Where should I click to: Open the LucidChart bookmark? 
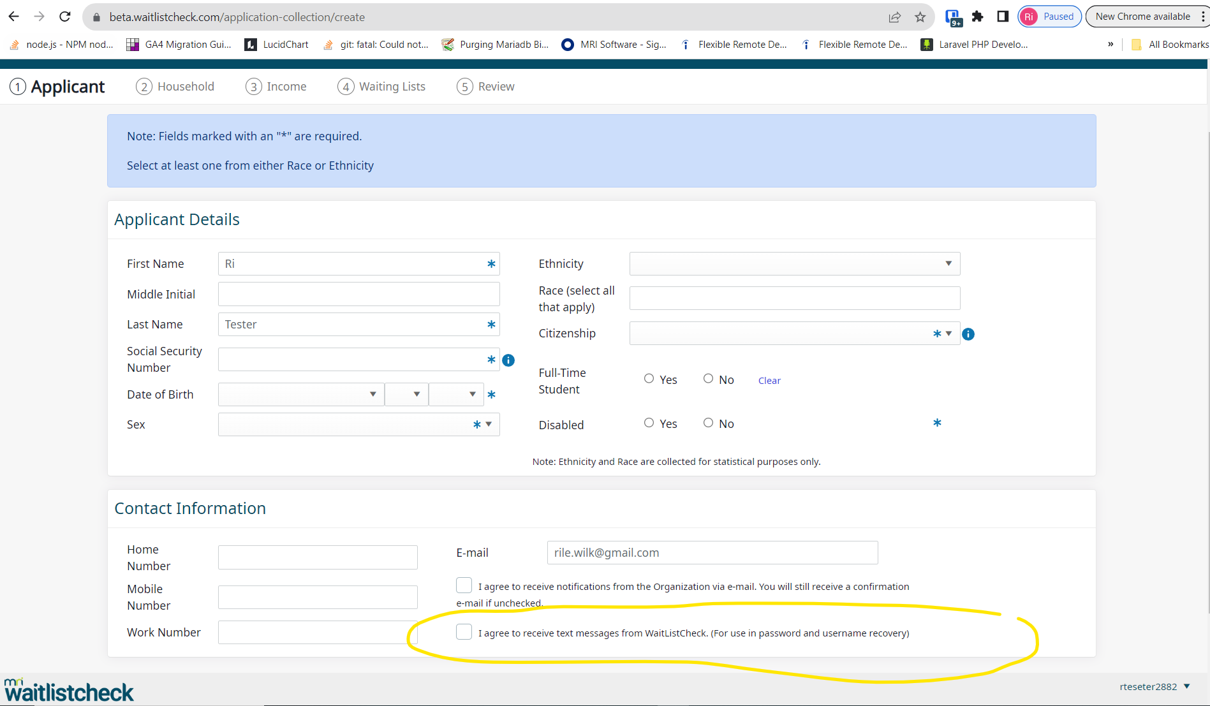click(x=277, y=45)
